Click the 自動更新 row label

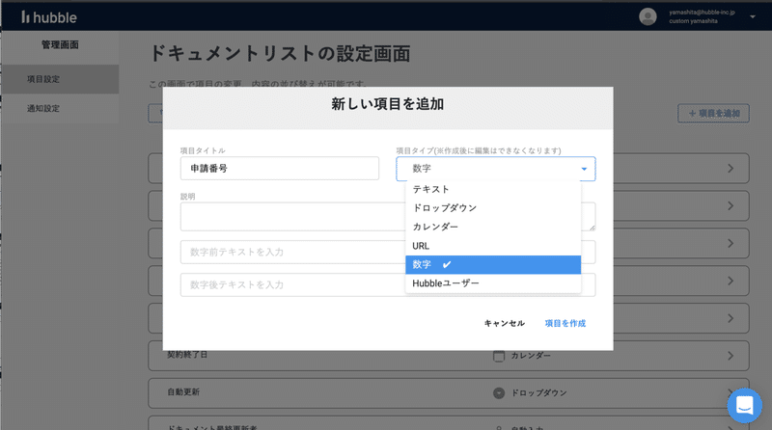(183, 392)
